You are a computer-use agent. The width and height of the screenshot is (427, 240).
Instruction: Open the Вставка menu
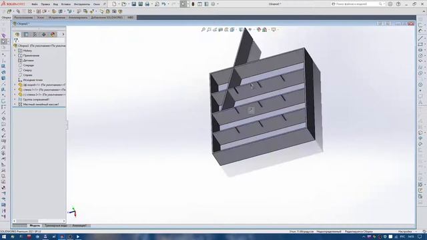point(65,5)
